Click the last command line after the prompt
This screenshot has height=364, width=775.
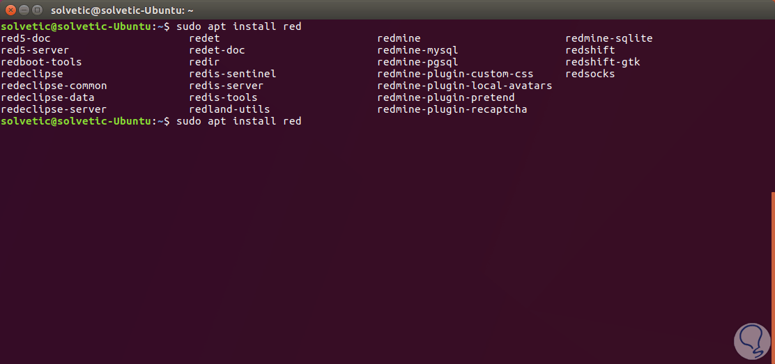pos(238,121)
